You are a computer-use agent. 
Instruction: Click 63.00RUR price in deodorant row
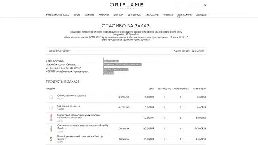tap(149, 118)
